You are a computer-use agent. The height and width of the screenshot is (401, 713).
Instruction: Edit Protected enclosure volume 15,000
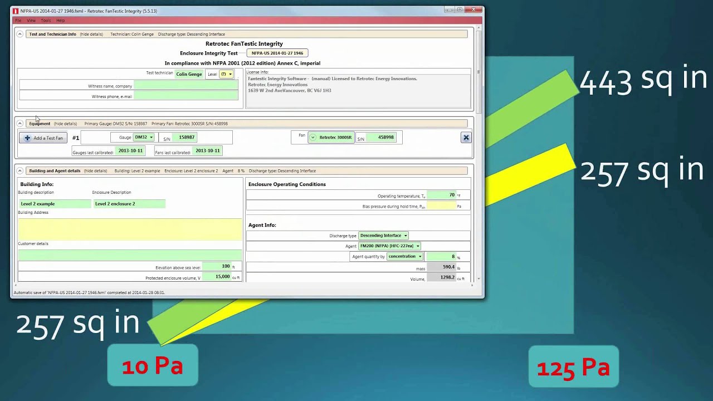click(217, 277)
